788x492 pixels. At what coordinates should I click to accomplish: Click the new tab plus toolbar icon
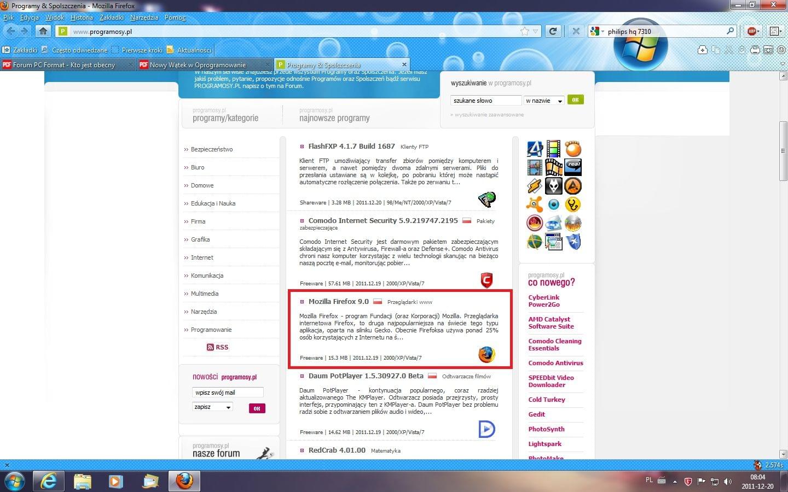tap(703, 50)
